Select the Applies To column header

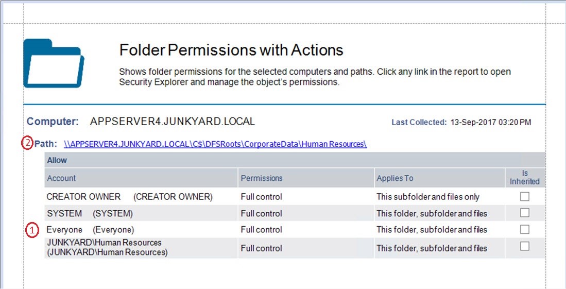395,178
